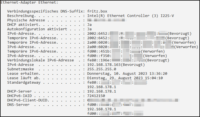Click the Autokonfiguration aktiviert Ja value
Viewport: 200px width, 117px height.
89,29
